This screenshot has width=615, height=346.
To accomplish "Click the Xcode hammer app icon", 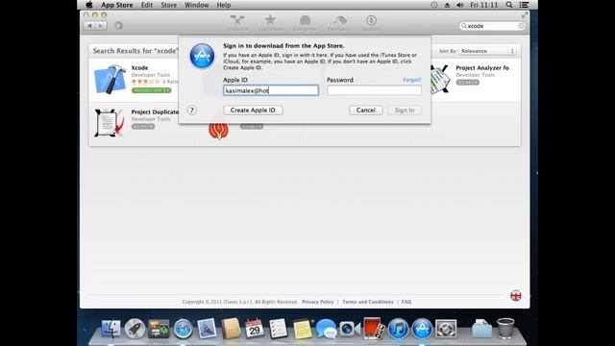I will point(111,80).
